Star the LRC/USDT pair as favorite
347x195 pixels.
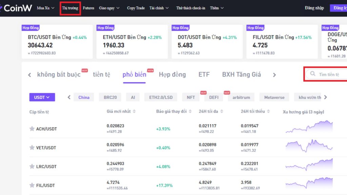(32, 166)
